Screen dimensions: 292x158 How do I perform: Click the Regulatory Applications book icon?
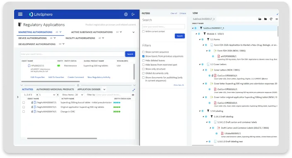pyautogui.click(x=19, y=24)
